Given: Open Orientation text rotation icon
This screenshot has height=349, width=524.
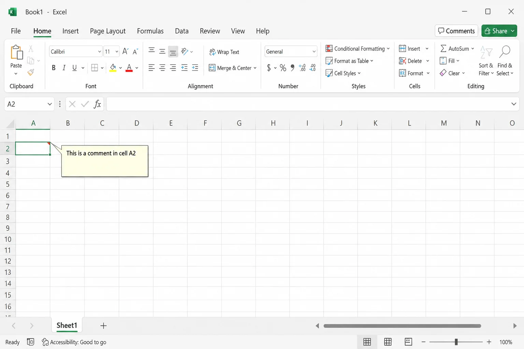Looking at the screenshot, I should click(185, 51).
